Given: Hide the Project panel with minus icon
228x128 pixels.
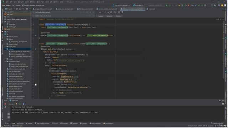Looking at the screenshot, I should [30, 9].
